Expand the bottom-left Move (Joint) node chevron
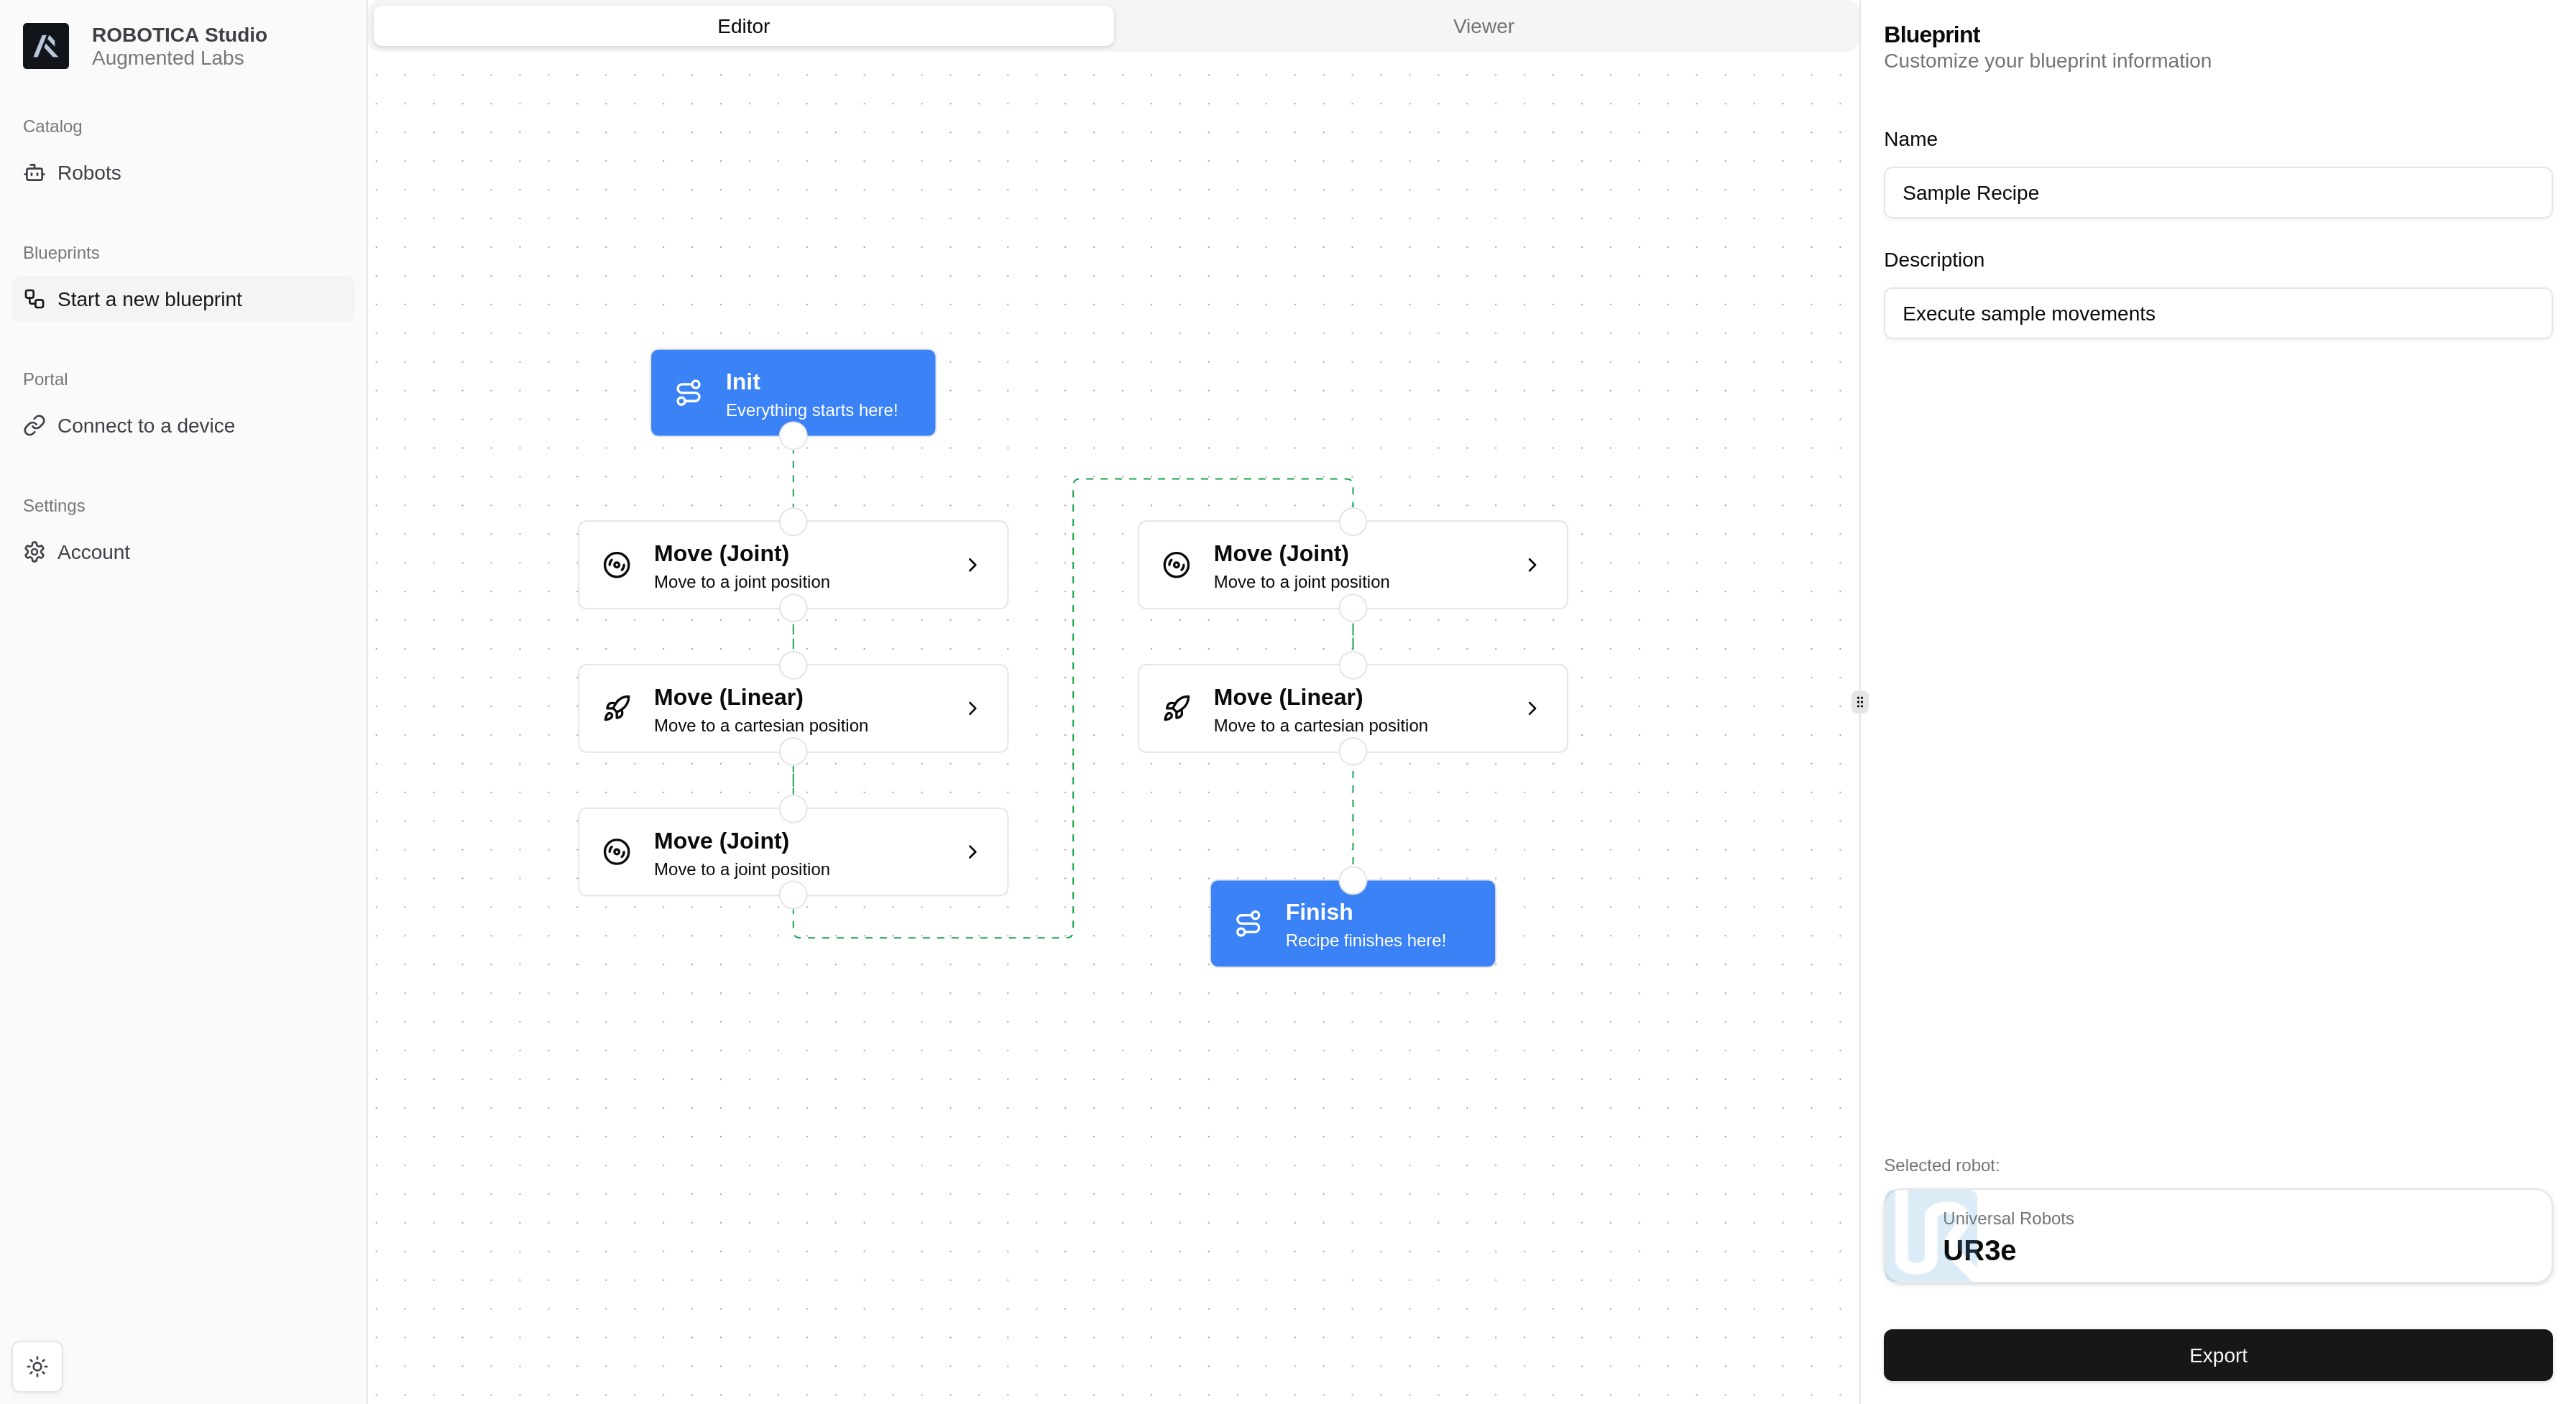This screenshot has width=2576, height=1404. [972, 852]
